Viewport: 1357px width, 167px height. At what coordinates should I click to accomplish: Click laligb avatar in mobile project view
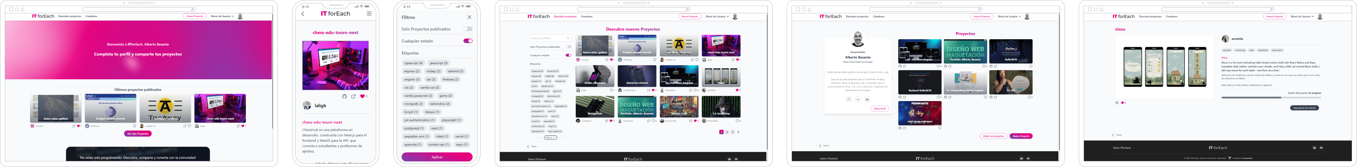coord(307,105)
